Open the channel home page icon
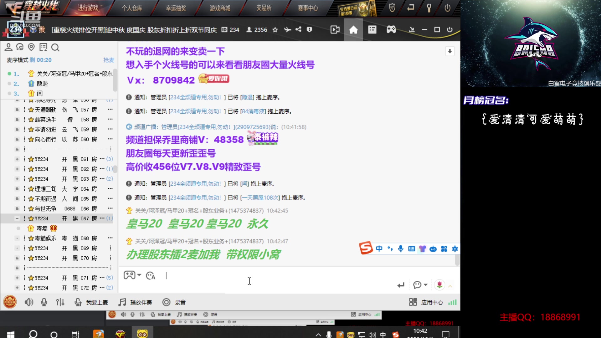 [x=353, y=30]
